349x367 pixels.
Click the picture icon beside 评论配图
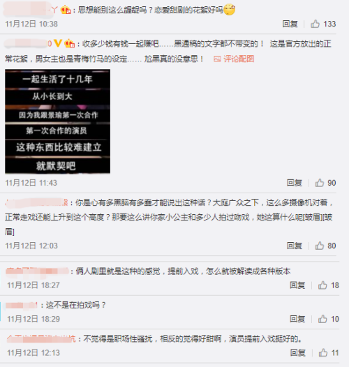217,59
